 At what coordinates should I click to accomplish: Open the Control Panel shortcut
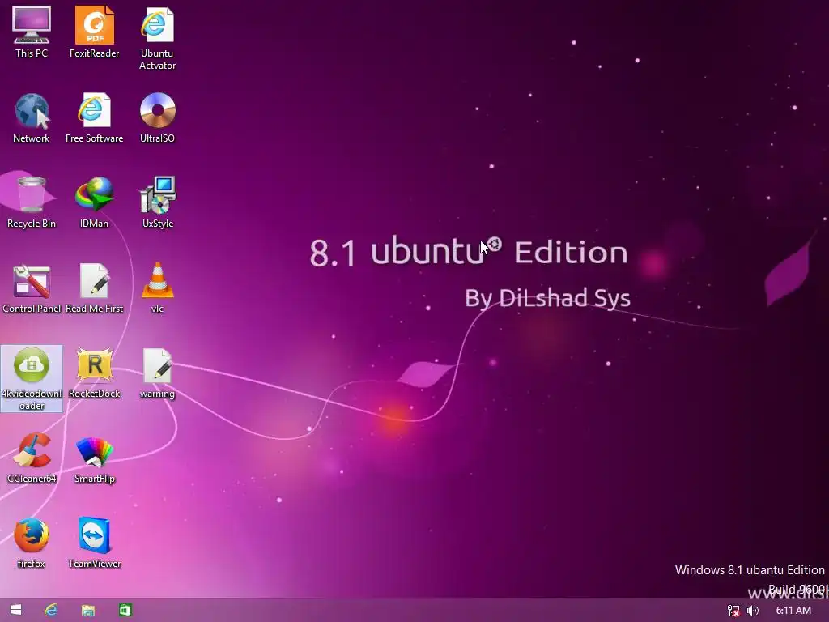click(x=32, y=288)
